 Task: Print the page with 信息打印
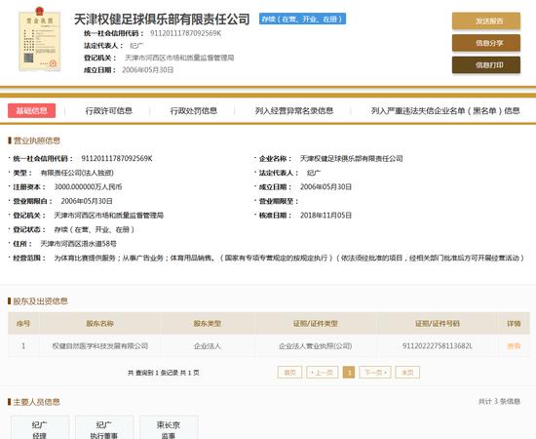coord(486,65)
